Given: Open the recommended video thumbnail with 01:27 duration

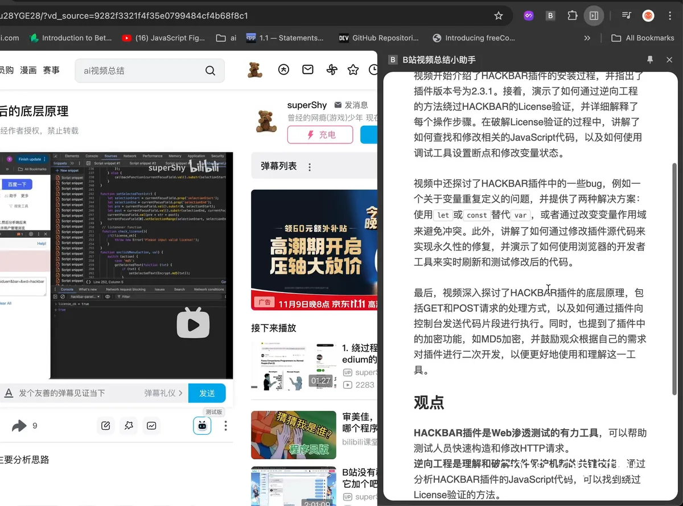Looking at the screenshot, I should pyautogui.click(x=294, y=367).
